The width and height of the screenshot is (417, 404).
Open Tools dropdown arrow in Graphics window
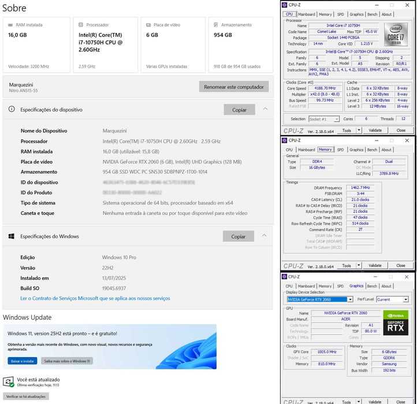(x=359, y=401)
